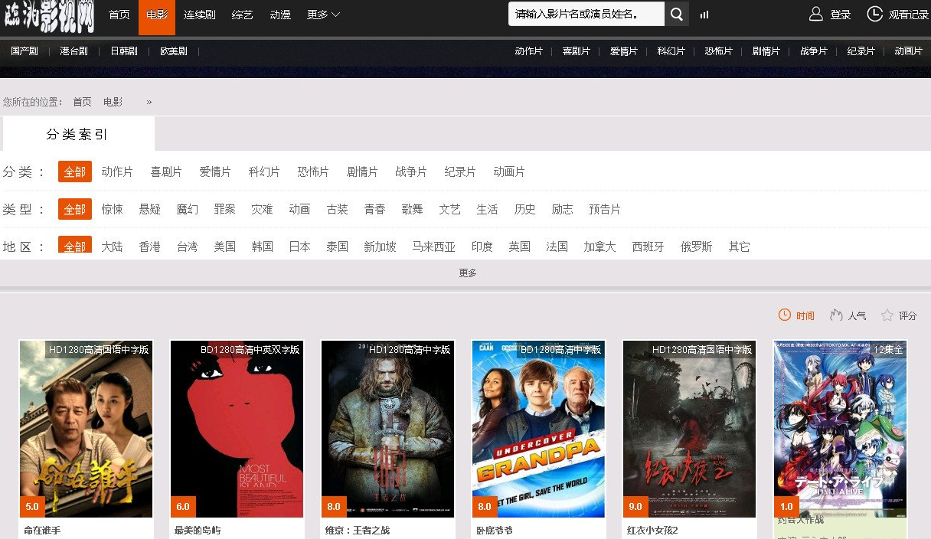Filter region by 马来西亚
Viewport: 931px width, 539px height.
434,247
